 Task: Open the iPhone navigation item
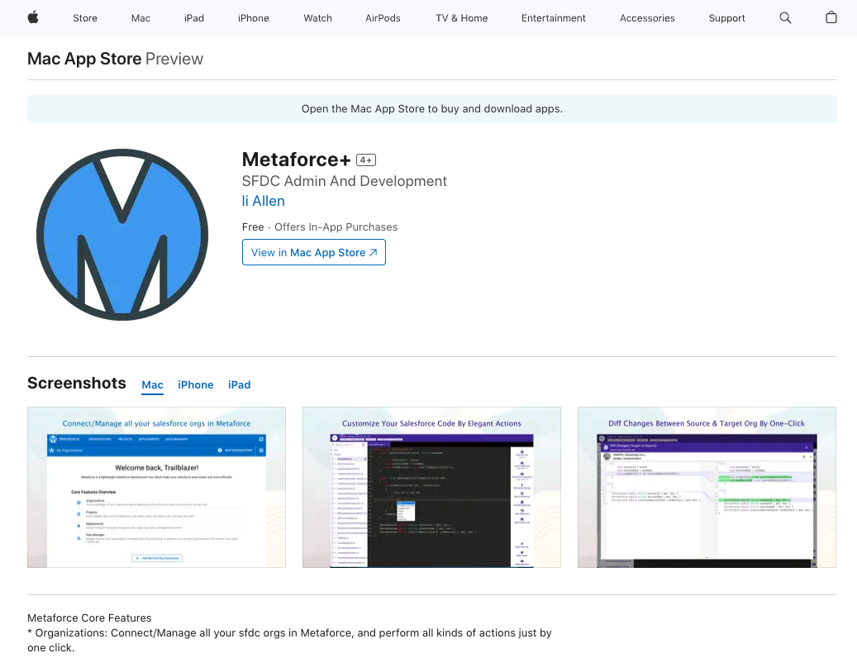click(x=254, y=18)
